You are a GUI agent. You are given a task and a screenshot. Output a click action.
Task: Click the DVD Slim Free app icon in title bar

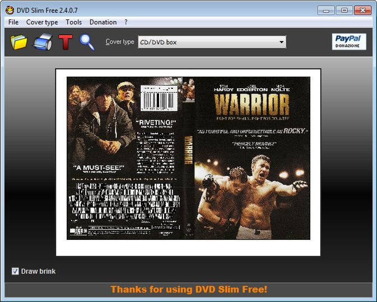tap(10, 10)
